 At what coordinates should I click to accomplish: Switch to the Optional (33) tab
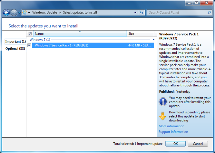pos(15,49)
